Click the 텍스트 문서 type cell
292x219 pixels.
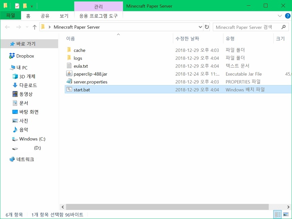point(237,66)
